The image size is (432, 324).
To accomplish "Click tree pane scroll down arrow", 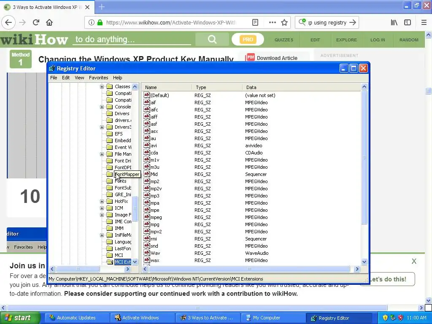I will 135,262.
